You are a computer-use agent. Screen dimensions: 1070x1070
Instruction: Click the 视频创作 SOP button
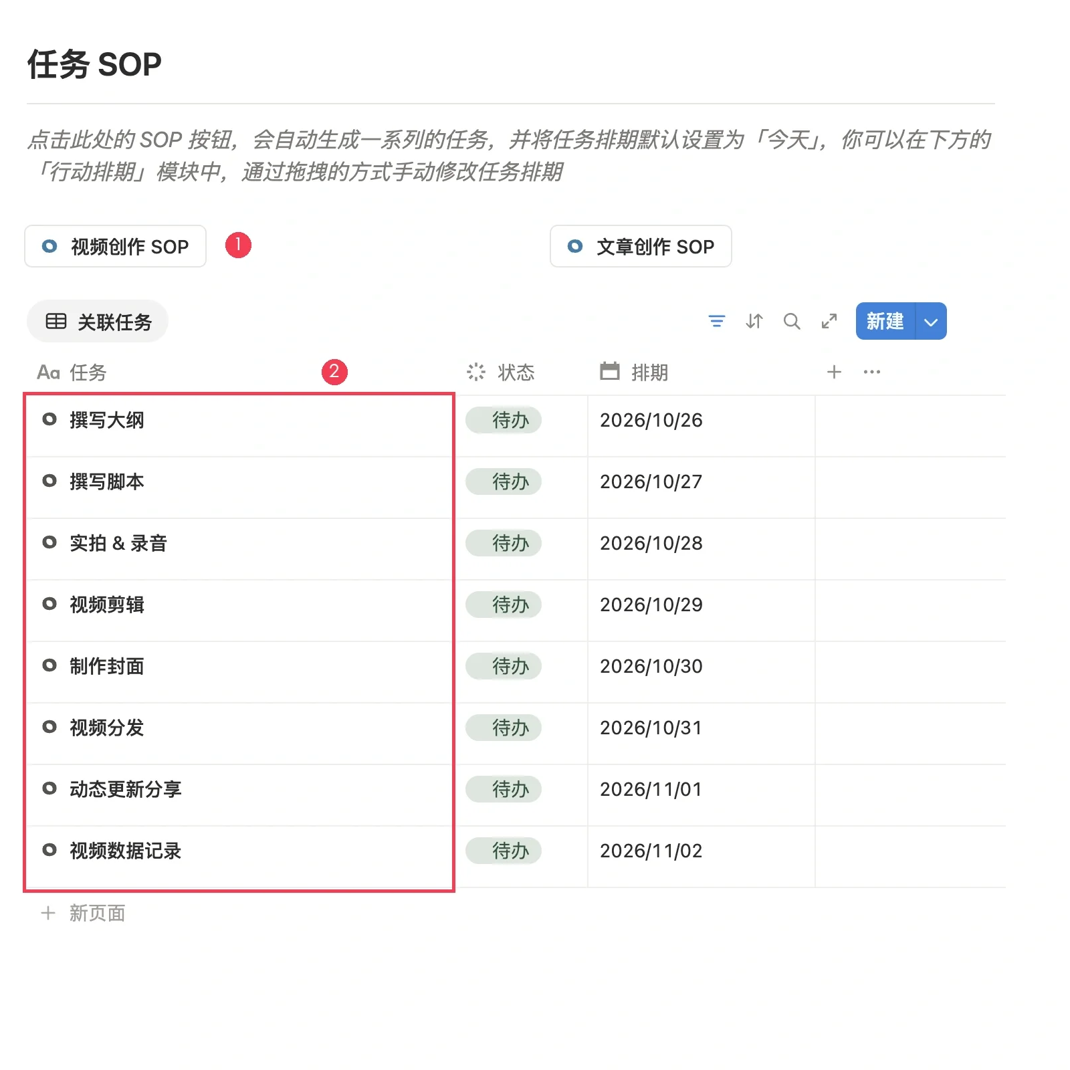coord(115,246)
